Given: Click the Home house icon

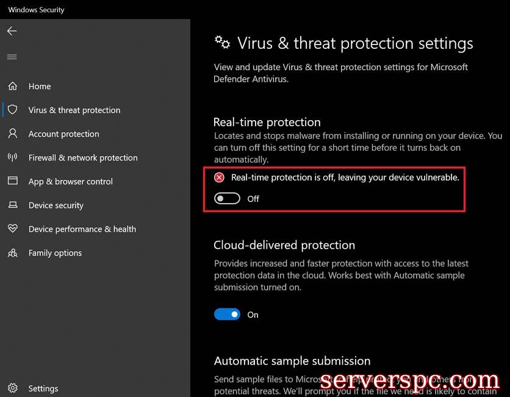Looking at the screenshot, I should tap(13, 87).
